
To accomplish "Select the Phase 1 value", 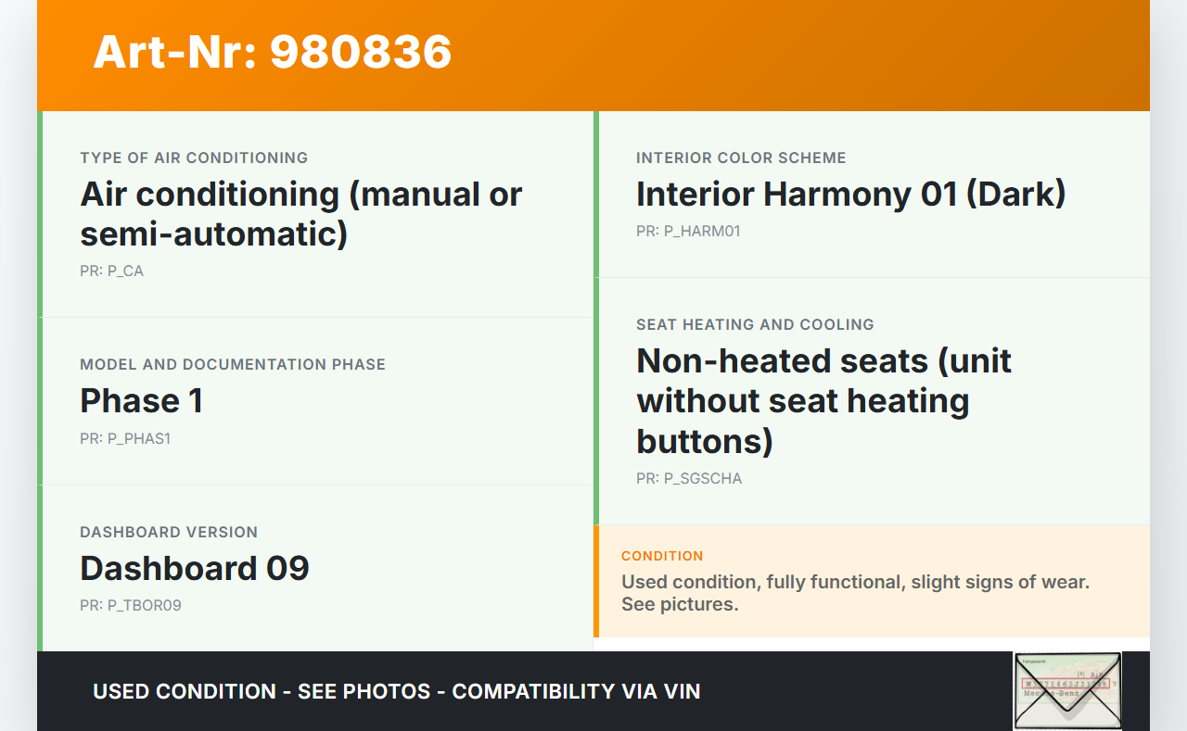I will coord(141,400).
